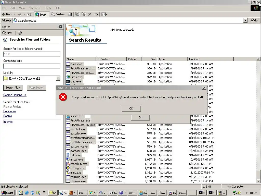The width and height of the screenshot is (261, 196).
Task: Open the Help menu
Action: coord(57,8)
